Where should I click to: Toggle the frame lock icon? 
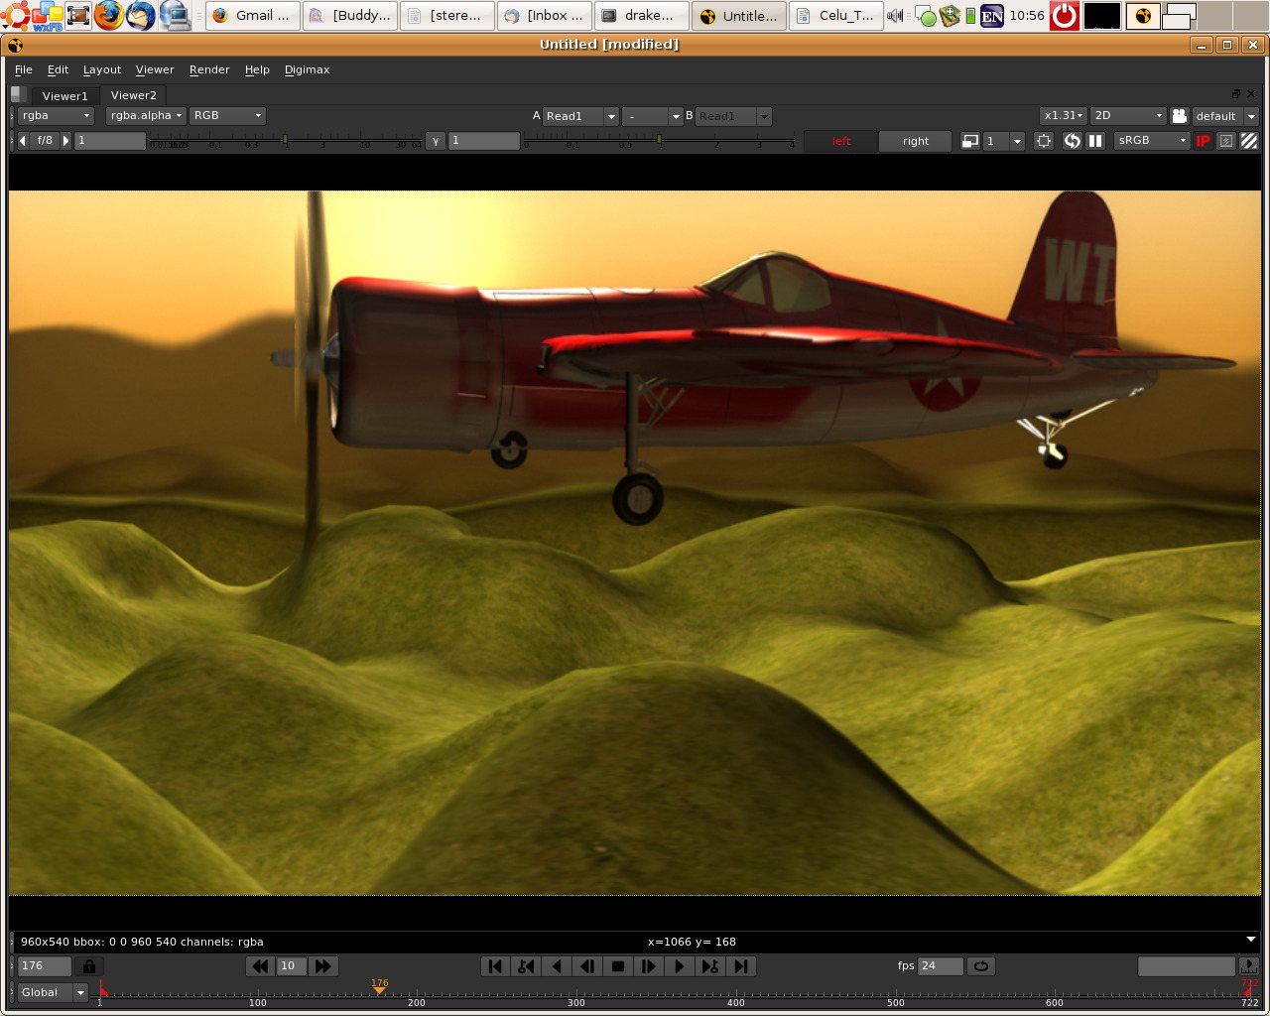89,966
